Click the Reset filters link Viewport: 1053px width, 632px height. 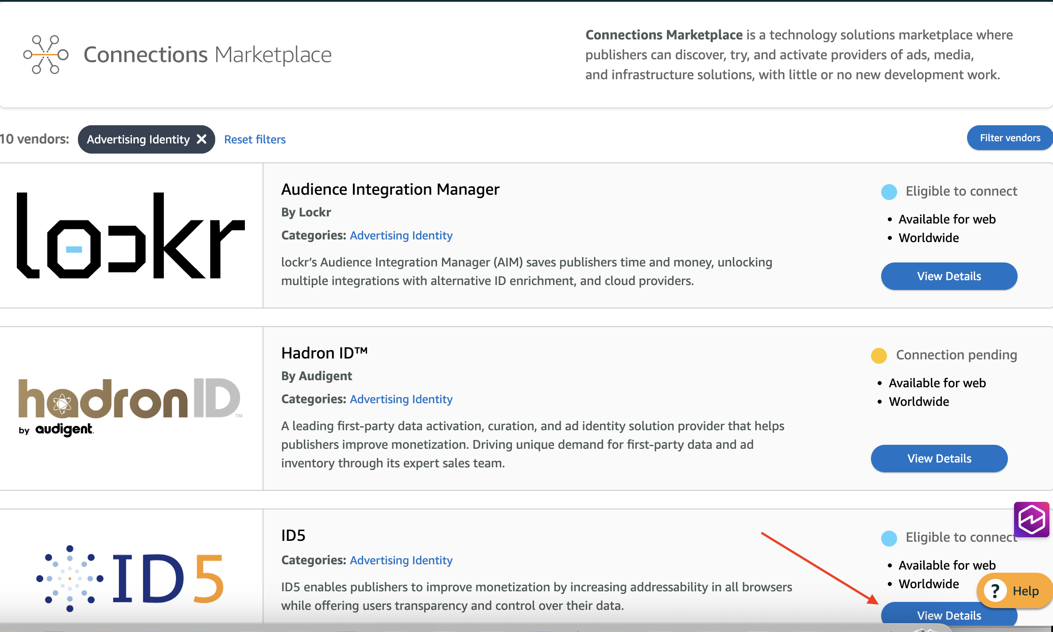pos(255,139)
